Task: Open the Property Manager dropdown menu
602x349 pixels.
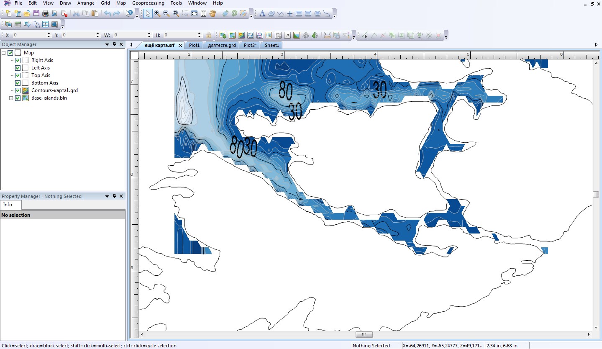Action: pyautogui.click(x=107, y=196)
